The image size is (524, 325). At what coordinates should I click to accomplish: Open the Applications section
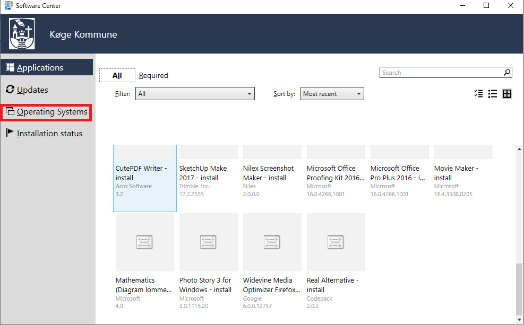(40, 67)
